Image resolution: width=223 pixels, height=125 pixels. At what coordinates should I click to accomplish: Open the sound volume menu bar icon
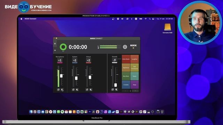(x=122, y=19)
